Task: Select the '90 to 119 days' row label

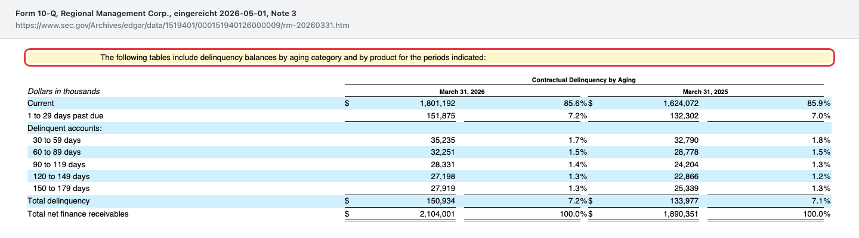Action: point(59,164)
